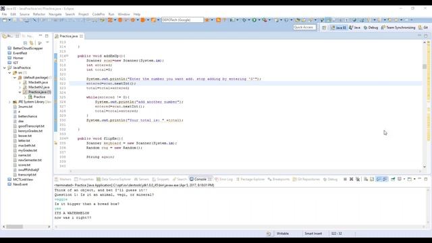Open Display Selected Console dropdown
Image resolution: width=432 pixels, height=243 pixels.
pyautogui.click(x=404, y=179)
